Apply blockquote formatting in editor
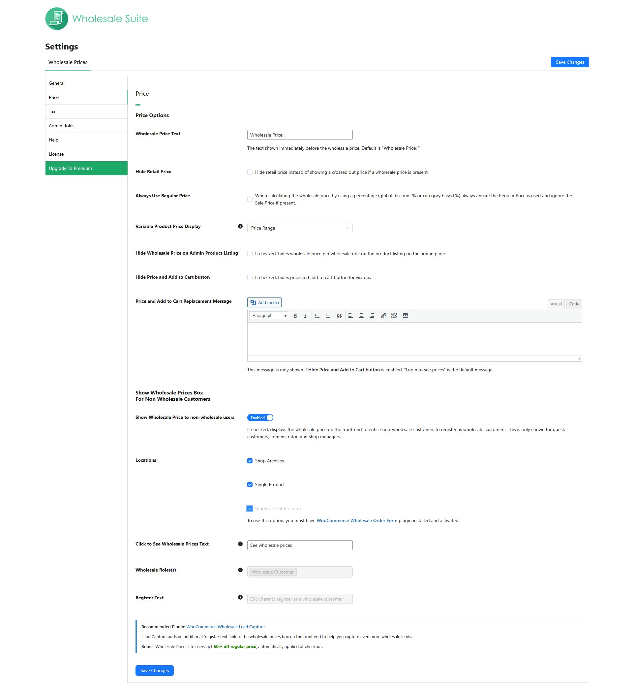This screenshot has height=686, width=633. (x=339, y=316)
